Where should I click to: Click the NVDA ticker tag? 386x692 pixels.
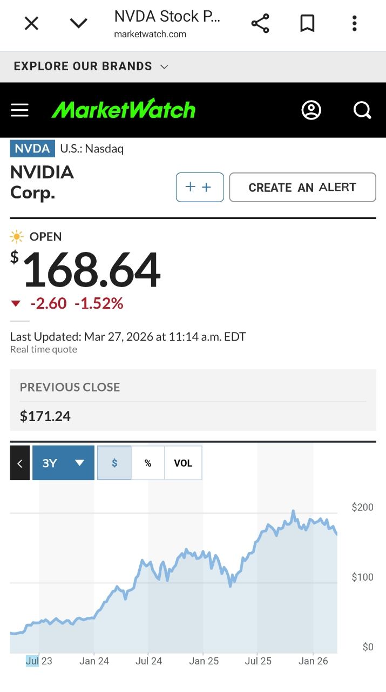click(x=32, y=148)
